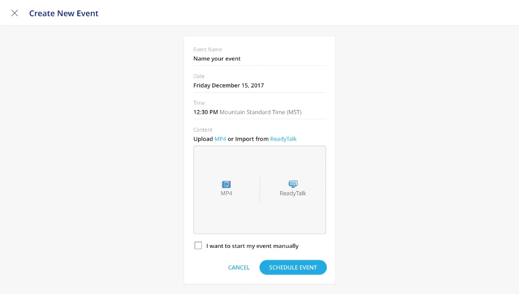Open the ReadyTalk import link
The image size is (519, 294).
coord(284,139)
